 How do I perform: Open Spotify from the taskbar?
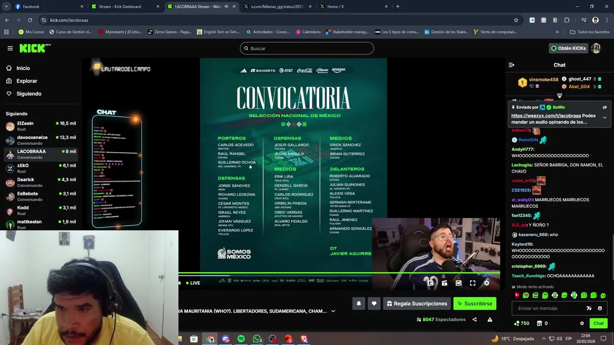pyautogui.click(x=241, y=339)
